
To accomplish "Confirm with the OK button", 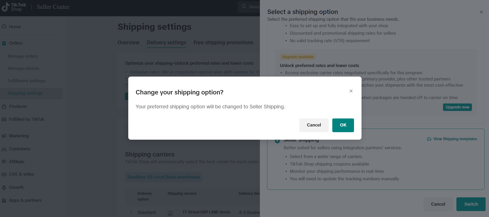I will [x=343, y=125].
